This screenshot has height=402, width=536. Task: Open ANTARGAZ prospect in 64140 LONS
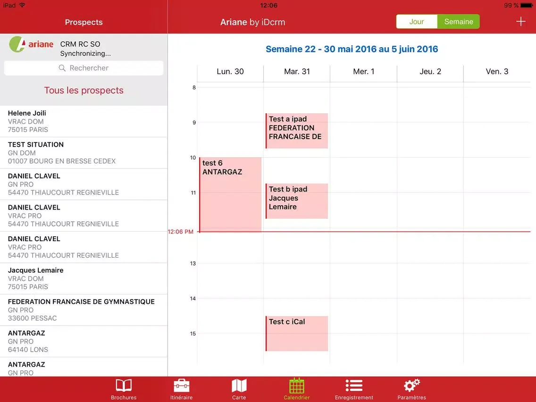pyautogui.click(x=84, y=342)
